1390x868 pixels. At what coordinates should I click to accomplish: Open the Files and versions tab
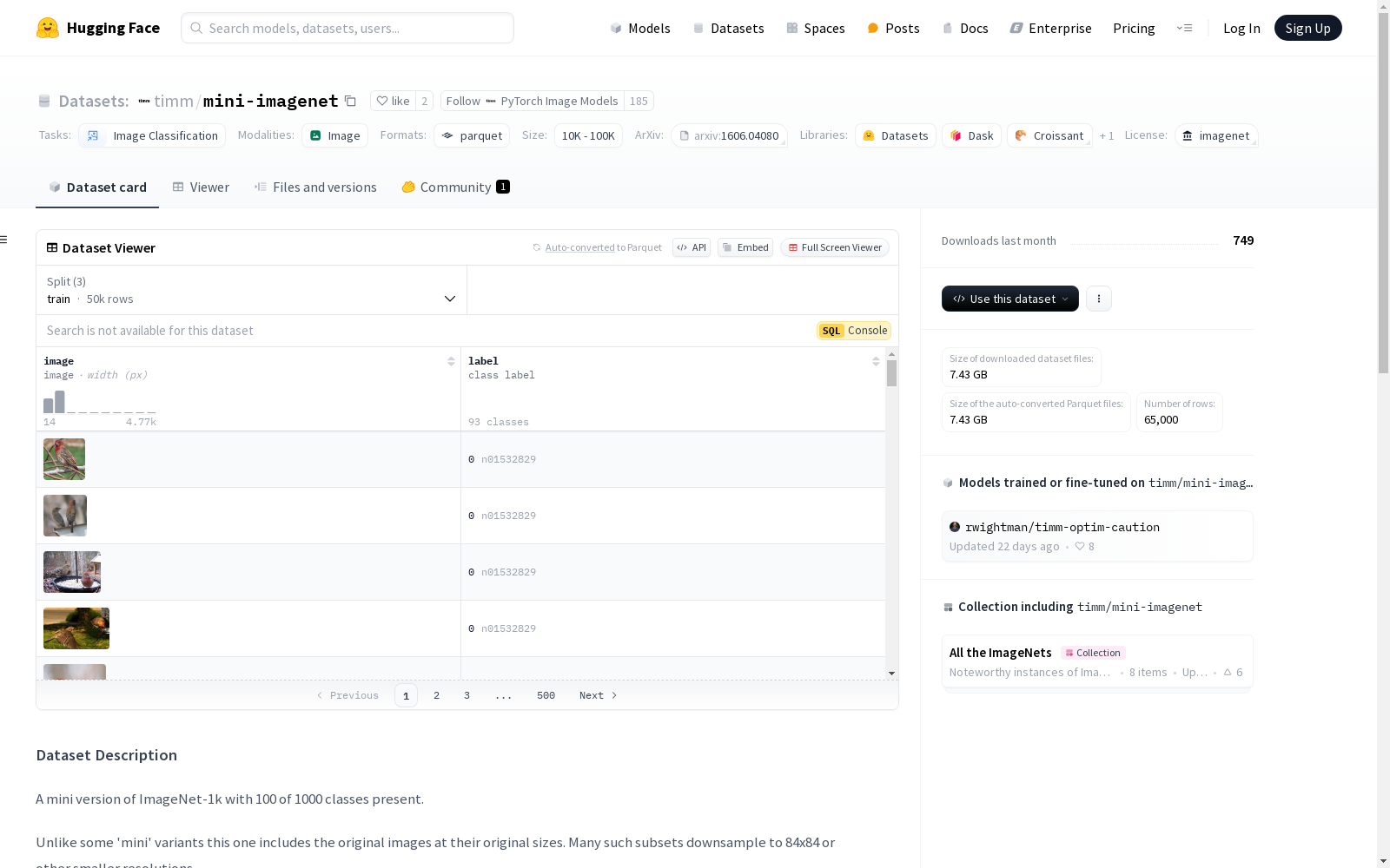[315, 187]
